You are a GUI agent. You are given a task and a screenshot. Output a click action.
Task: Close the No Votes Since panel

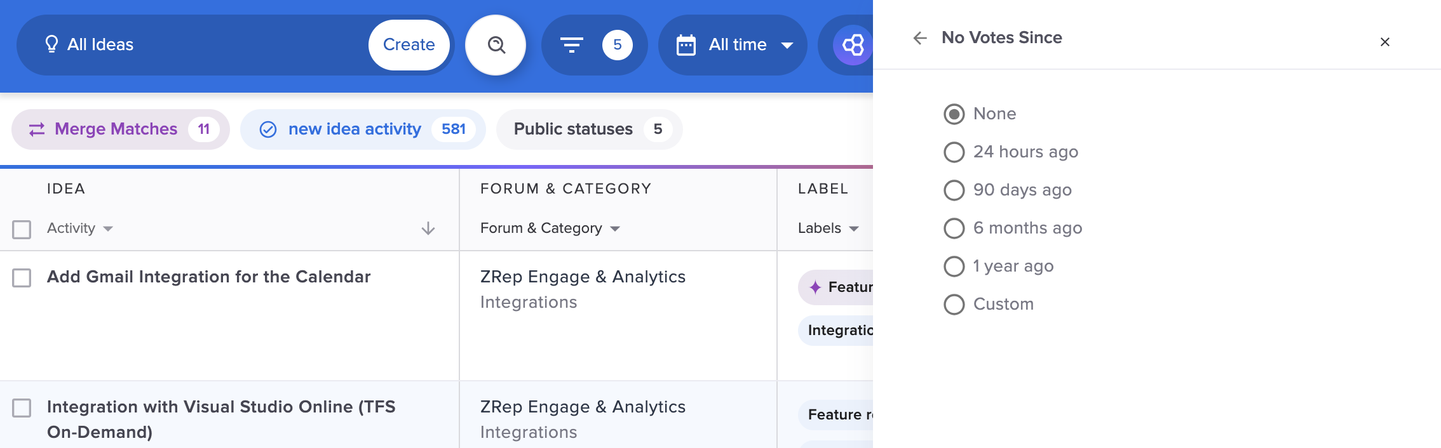(1384, 42)
